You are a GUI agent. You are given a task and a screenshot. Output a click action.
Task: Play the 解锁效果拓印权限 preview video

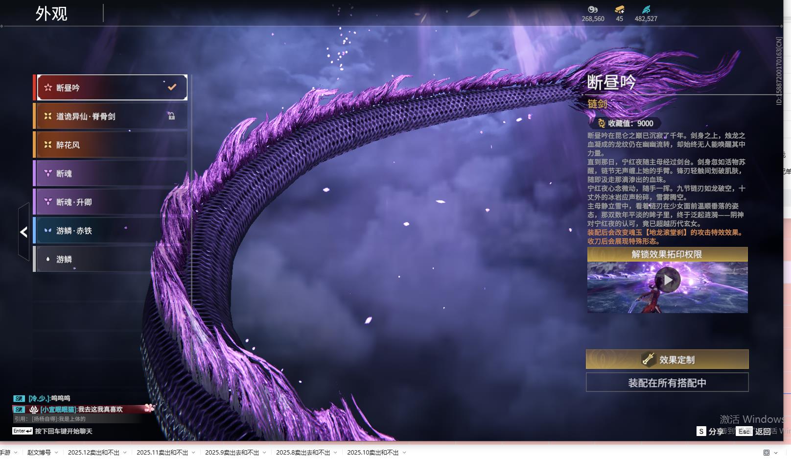(667, 280)
